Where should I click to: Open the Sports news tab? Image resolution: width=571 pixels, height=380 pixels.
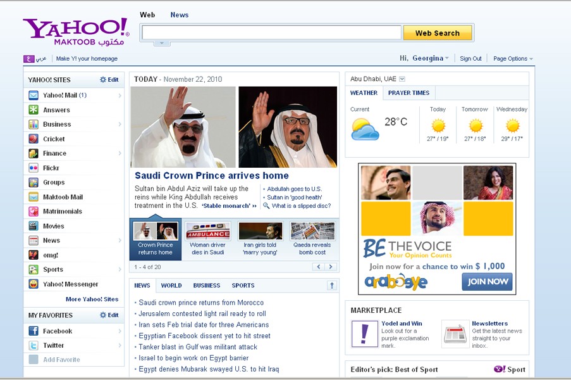click(243, 286)
